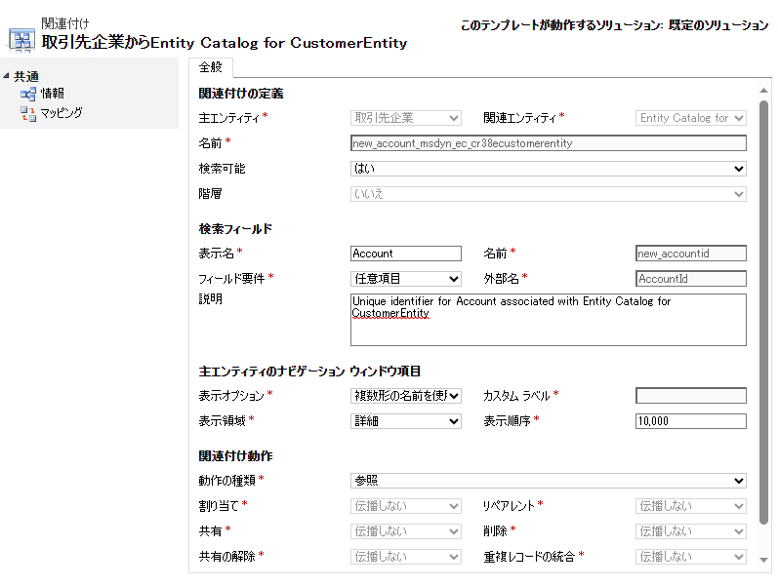Open the 割り当て dropdown
Screen dimensions: 778x587
[x=406, y=506]
